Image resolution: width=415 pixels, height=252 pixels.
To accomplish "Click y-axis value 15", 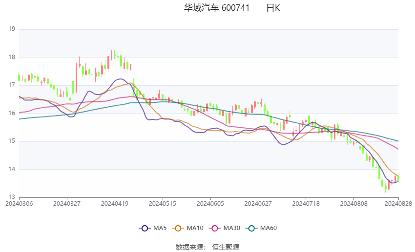I will point(12,141).
